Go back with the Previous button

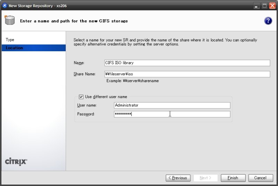[x=178, y=178]
